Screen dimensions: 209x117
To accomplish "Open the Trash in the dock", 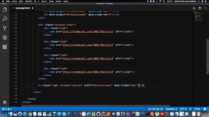I will coord(199,114).
